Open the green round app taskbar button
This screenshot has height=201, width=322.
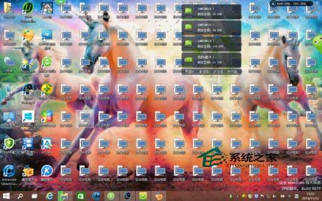[111, 196]
